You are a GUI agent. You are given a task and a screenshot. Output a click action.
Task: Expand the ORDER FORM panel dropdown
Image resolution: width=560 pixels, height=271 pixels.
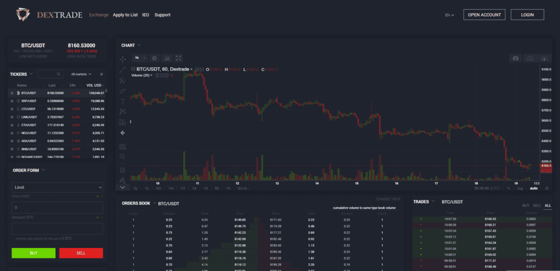point(43,170)
